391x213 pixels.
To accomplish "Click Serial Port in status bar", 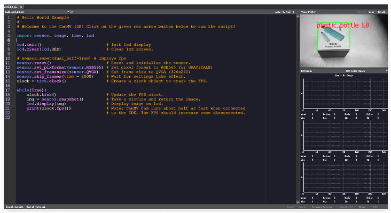I will click(x=348, y=206).
